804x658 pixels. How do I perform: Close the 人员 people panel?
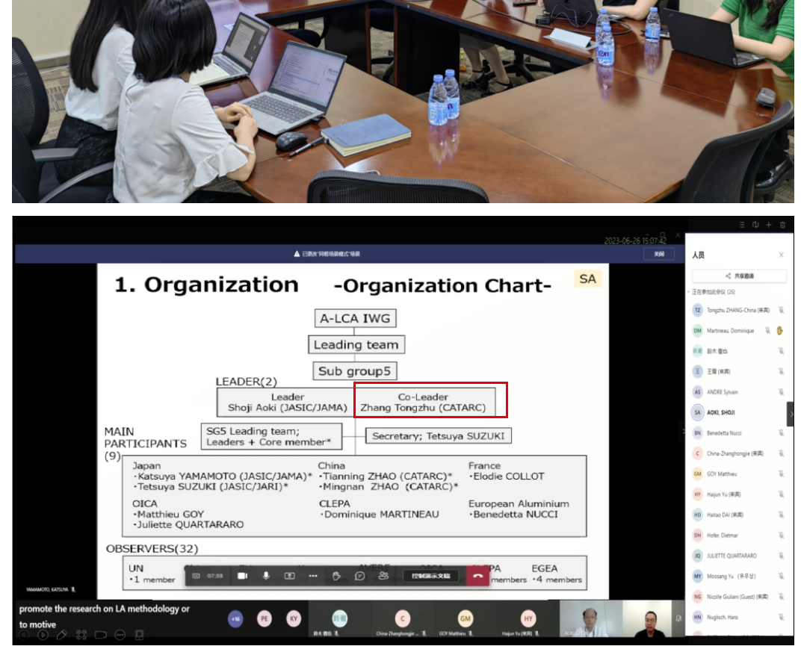[781, 255]
